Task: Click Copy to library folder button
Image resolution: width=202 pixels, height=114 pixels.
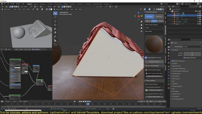Action: 154,97
